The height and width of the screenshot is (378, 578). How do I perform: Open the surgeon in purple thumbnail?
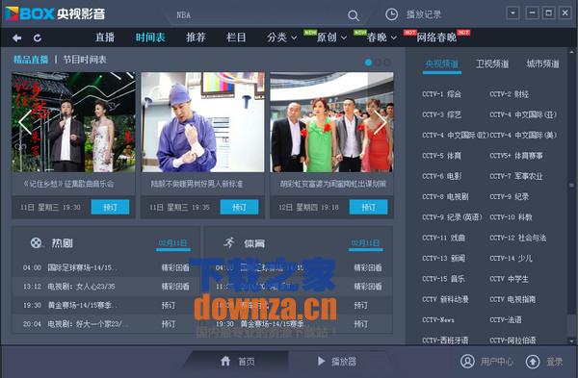[202, 122]
